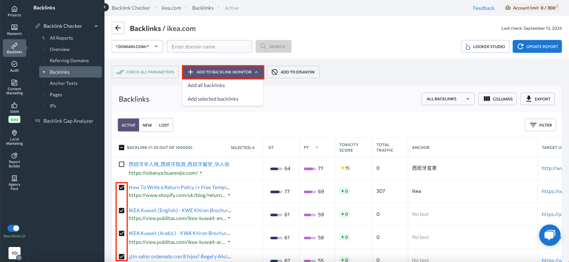Open Referring Domains in sidebar
The image size is (569, 262).
69,61
